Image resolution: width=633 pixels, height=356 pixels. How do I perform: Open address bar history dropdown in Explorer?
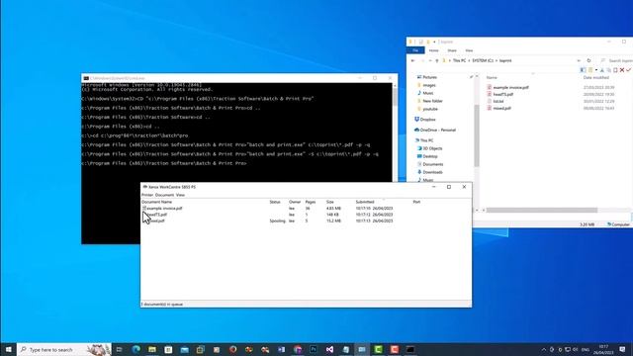point(579,60)
